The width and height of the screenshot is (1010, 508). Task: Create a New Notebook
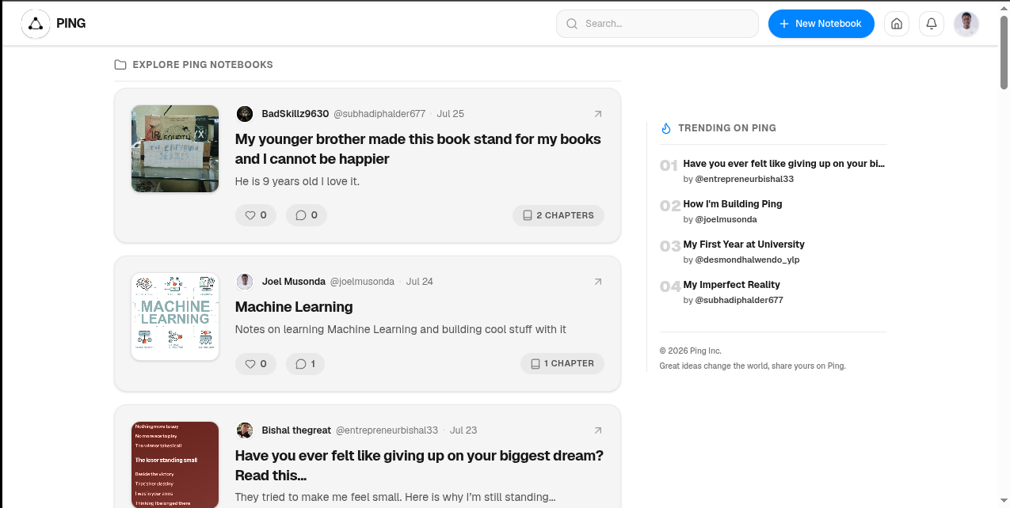coord(821,24)
